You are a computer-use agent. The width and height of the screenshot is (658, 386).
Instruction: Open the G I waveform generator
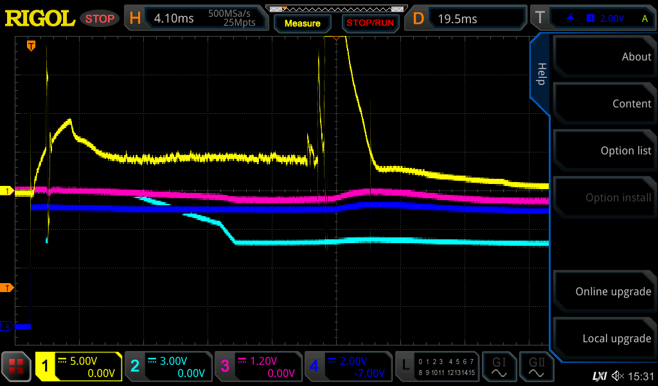499,367
